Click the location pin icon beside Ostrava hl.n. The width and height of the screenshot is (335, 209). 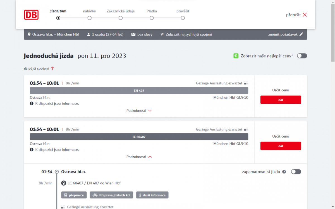[x=29, y=35]
